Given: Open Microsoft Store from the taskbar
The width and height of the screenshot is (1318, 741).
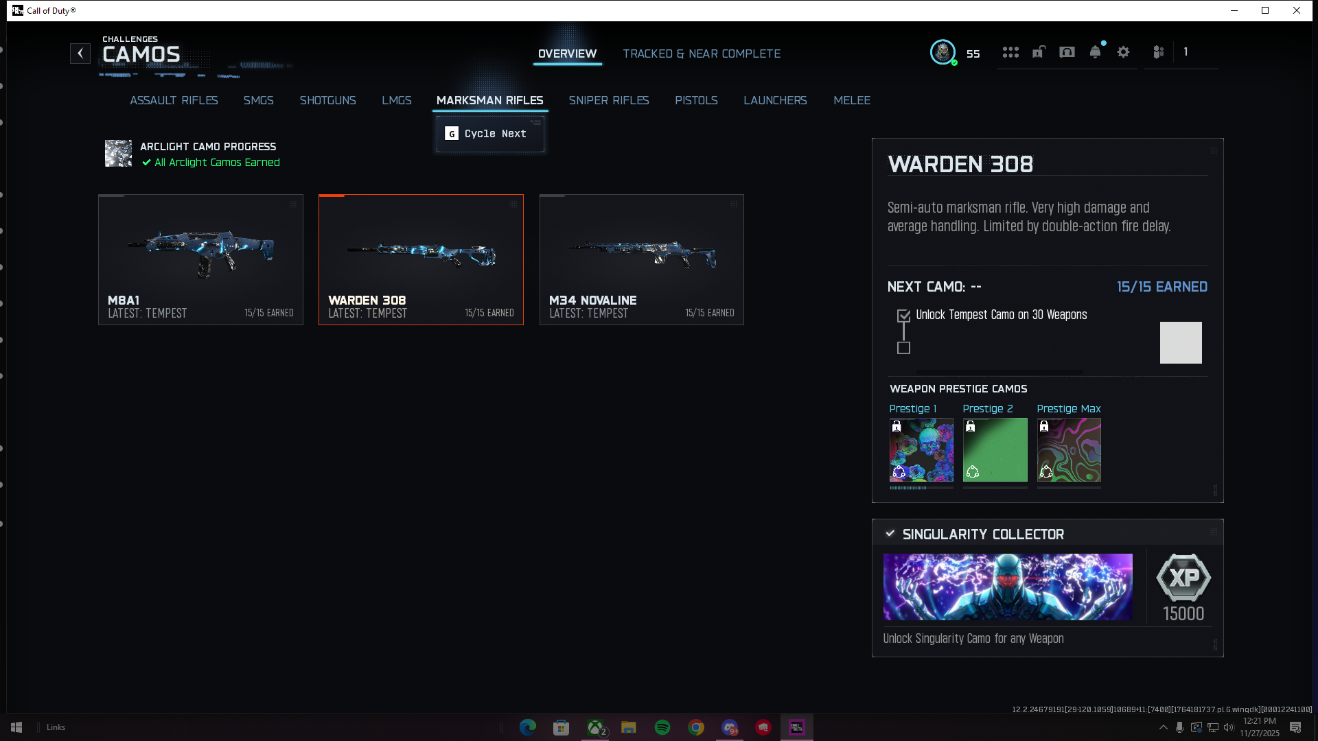Looking at the screenshot, I should (562, 727).
